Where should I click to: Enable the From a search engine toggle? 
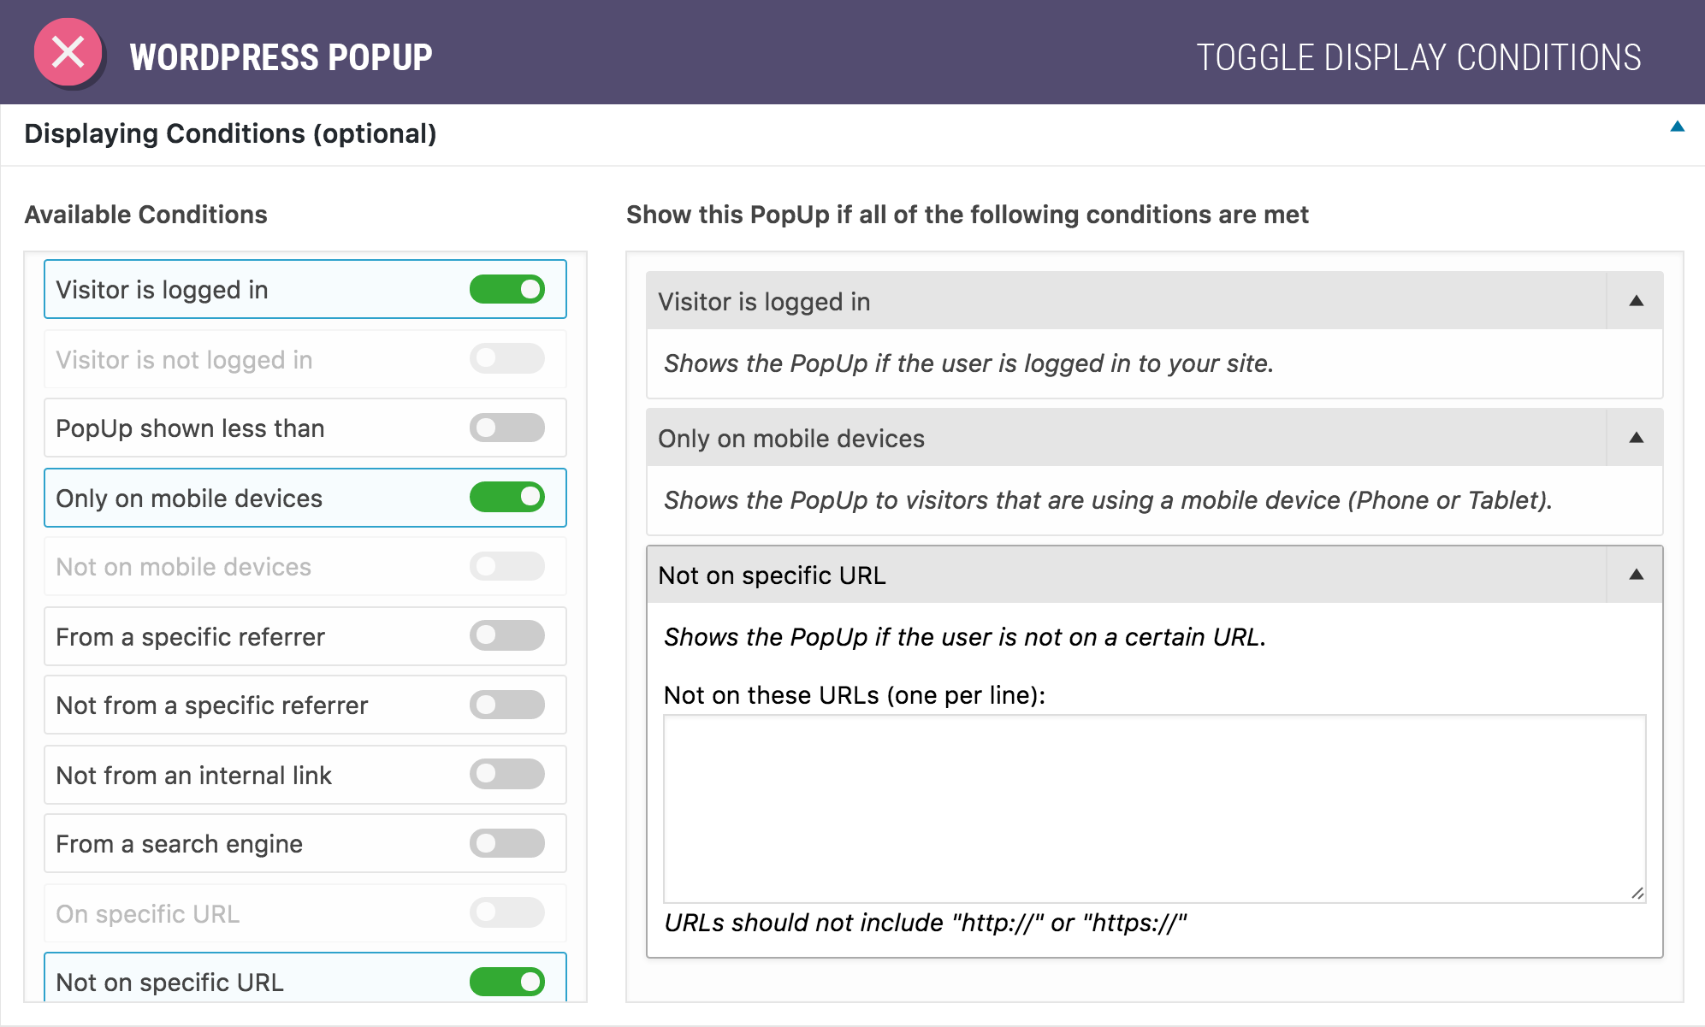[x=507, y=843]
